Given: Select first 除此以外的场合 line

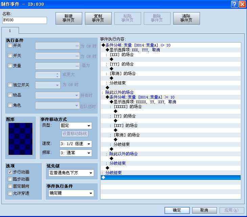Looking at the screenshot, I should [x=171, y=92].
